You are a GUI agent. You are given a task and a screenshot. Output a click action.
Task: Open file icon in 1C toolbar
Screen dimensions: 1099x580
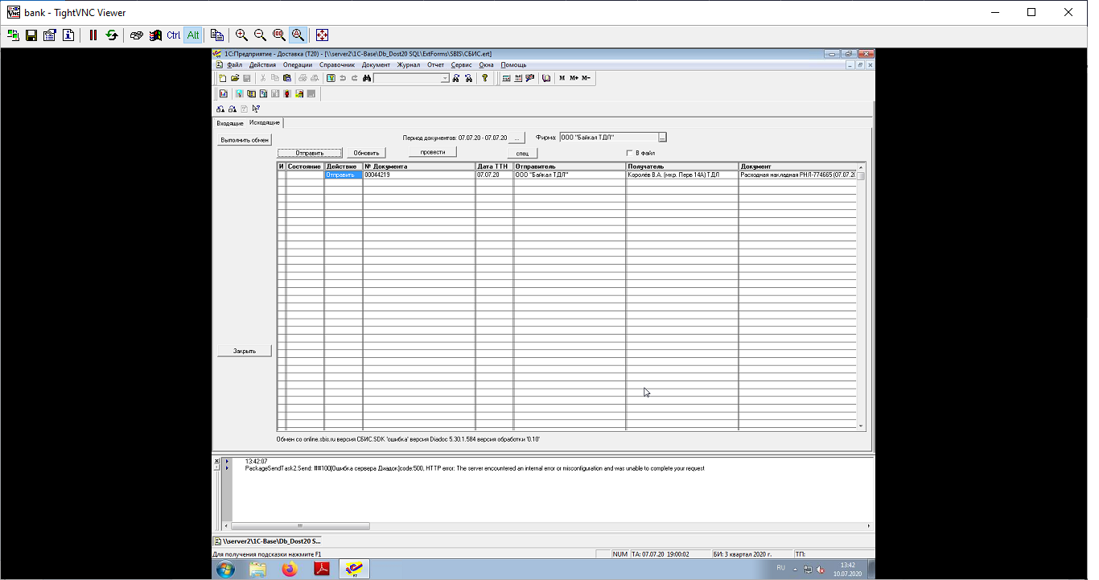point(235,78)
